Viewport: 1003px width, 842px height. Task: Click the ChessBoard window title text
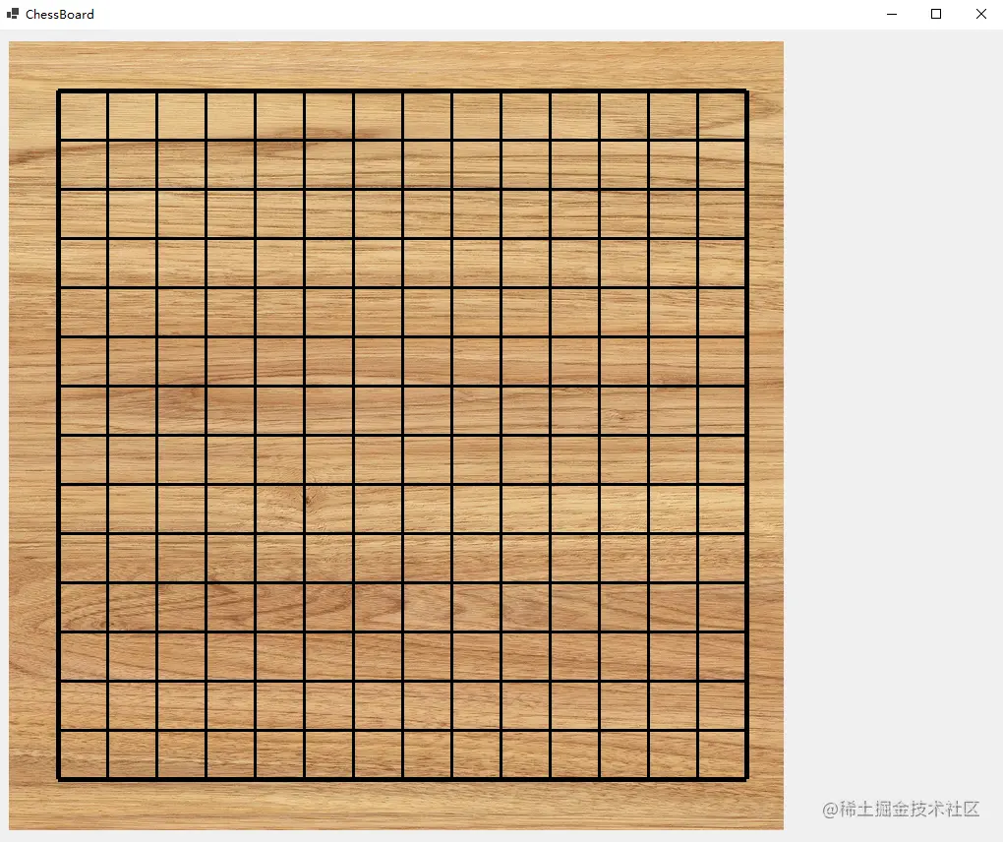click(59, 14)
